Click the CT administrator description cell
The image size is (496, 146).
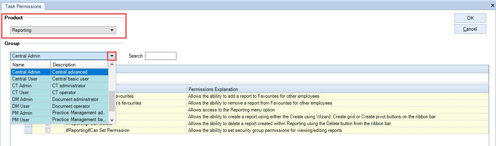coord(80,86)
